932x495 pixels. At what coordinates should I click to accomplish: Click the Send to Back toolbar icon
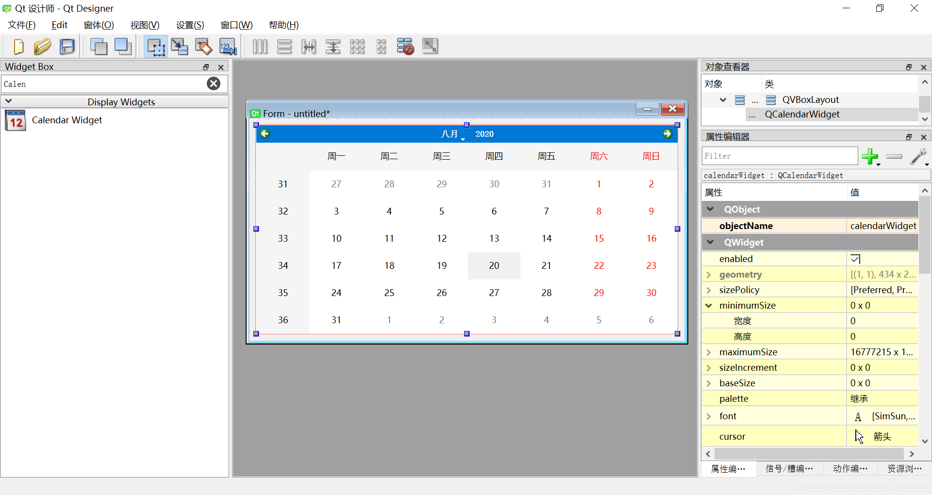(x=99, y=47)
